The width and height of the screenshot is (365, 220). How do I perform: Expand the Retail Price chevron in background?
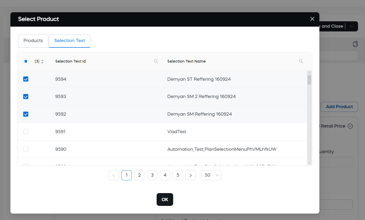[x=350, y=126]
